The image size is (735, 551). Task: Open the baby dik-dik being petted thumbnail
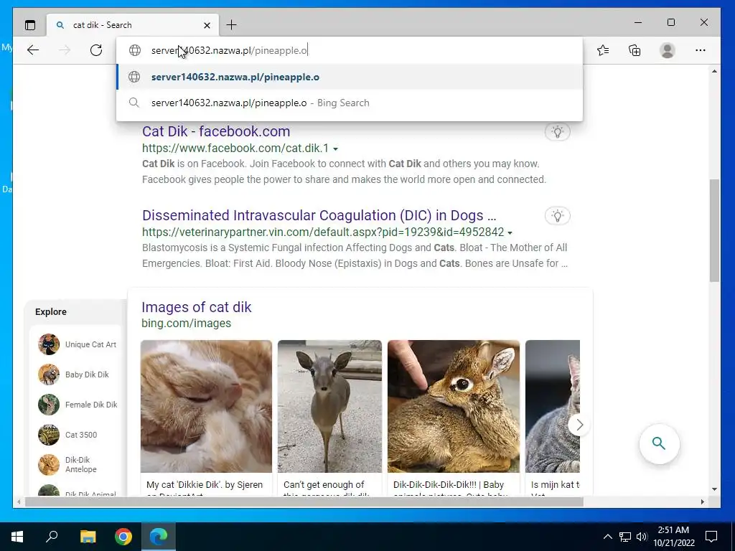454,406
